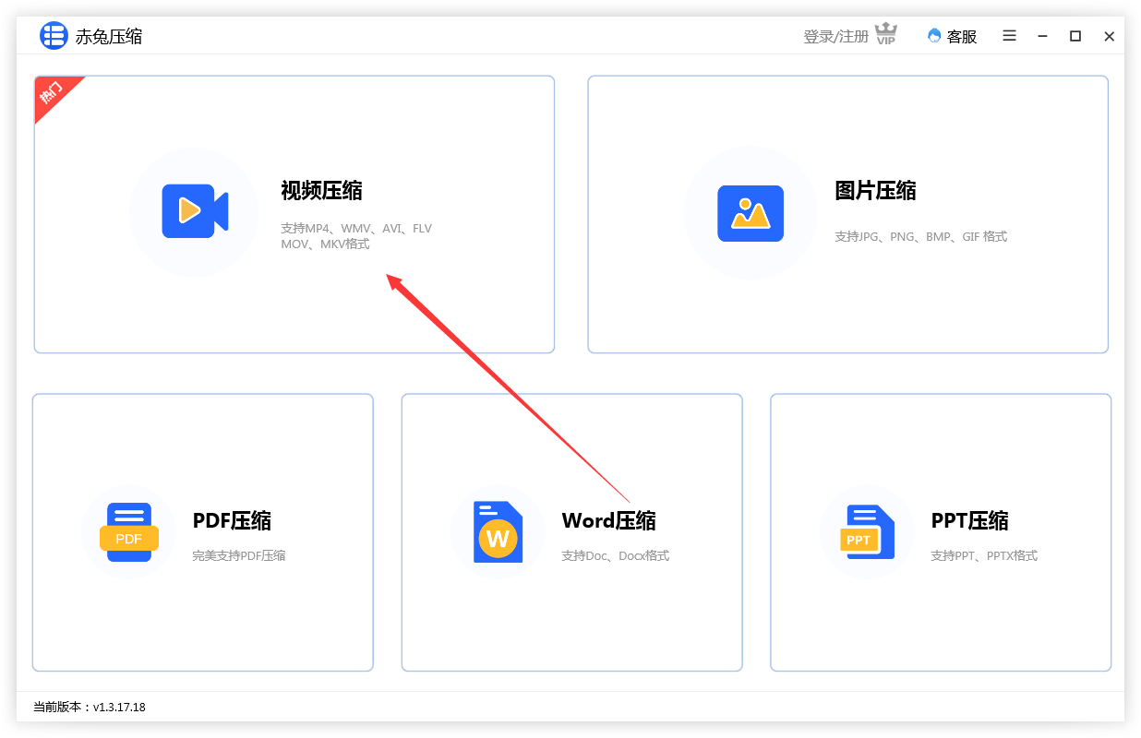Choose the PDF压缩 title text
Image resolution: width=1141 pixels, height=738 pixels.
coord(232,521)
